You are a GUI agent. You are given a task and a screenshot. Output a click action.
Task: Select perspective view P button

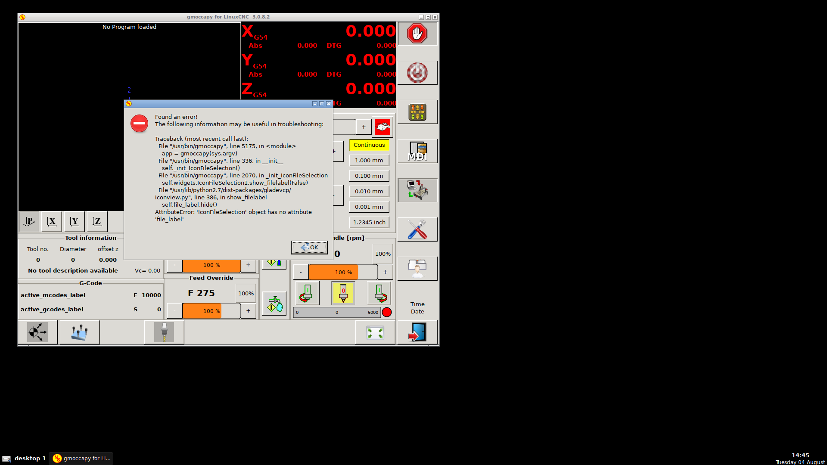29,222
